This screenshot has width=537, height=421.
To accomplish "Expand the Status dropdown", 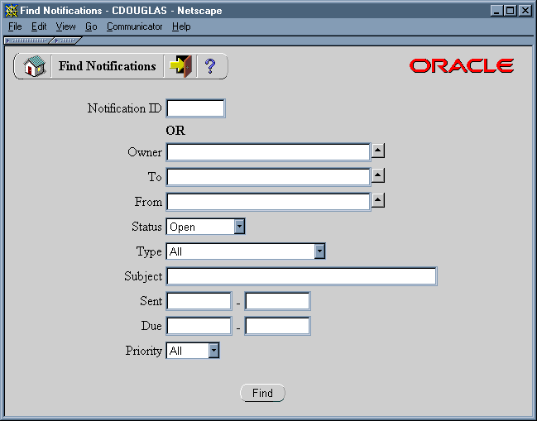I will pos(239,227).
